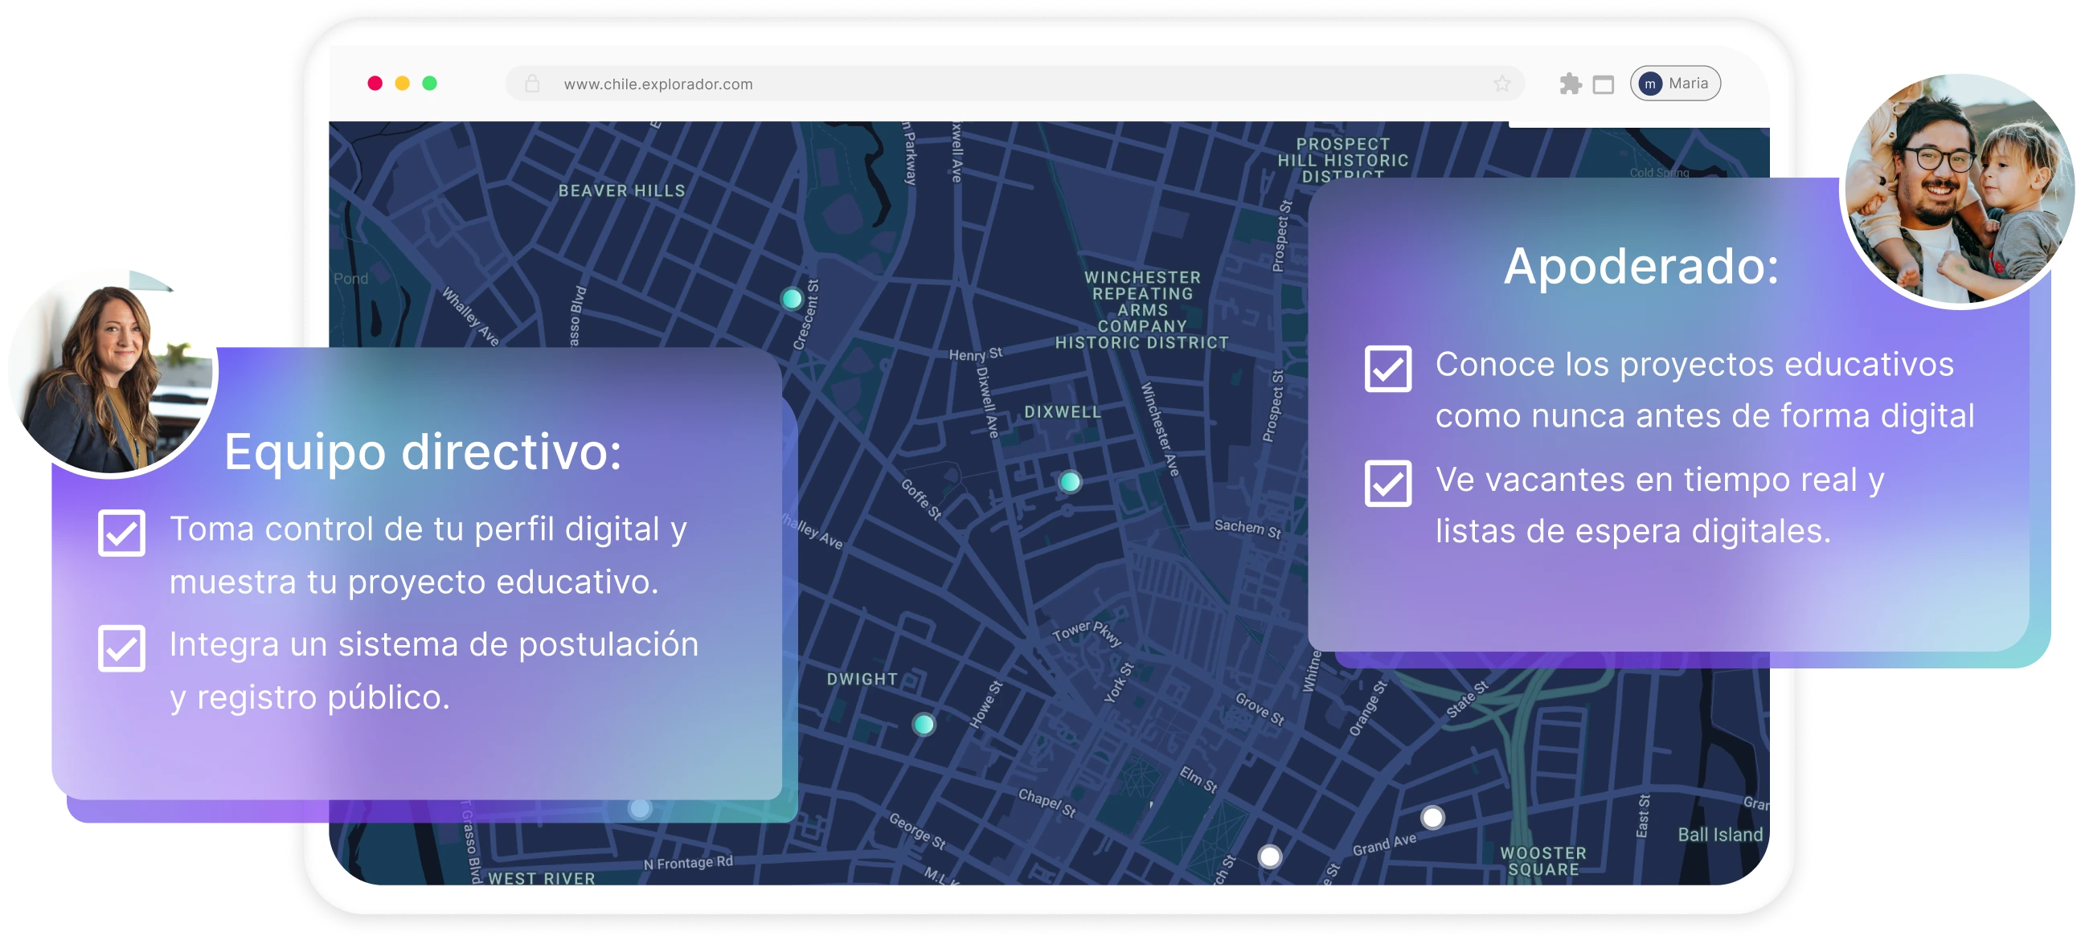Click the address bar www.chile.explorador.com
This screenshot has height=940, width=2081.
tap(1014, 84)
